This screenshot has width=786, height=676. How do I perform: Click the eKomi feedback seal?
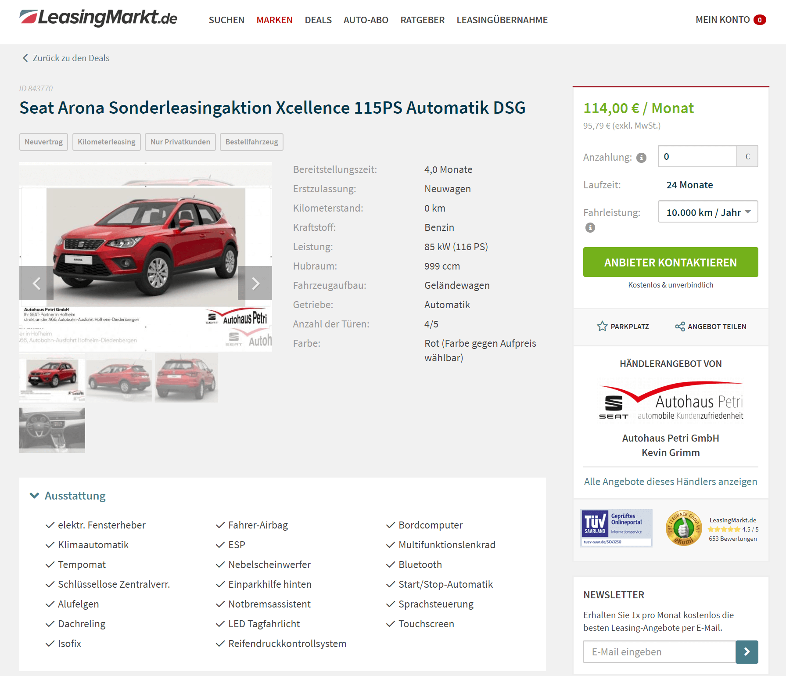tap(683, 529)
